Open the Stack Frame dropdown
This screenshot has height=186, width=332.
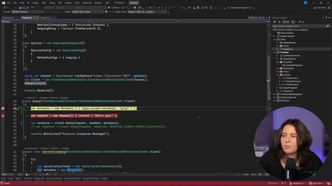pyautogui.click(x=147, y=12)
